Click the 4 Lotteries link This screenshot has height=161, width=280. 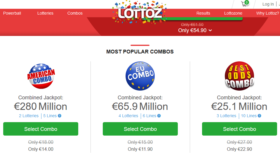(128, 116)
